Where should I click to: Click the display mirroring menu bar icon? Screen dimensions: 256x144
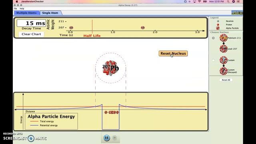point(194,2)
